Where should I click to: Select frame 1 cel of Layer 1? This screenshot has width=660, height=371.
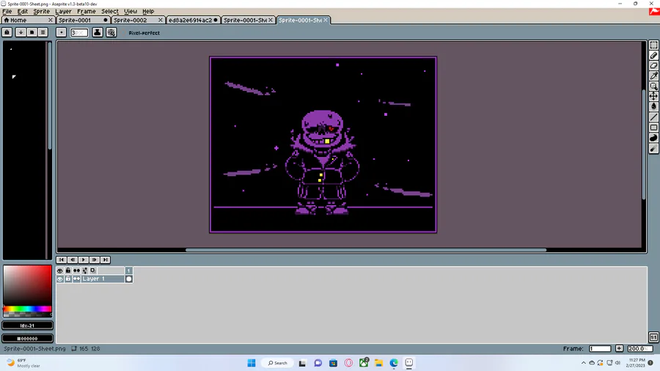pyautogui.click(x=129, y=279)
